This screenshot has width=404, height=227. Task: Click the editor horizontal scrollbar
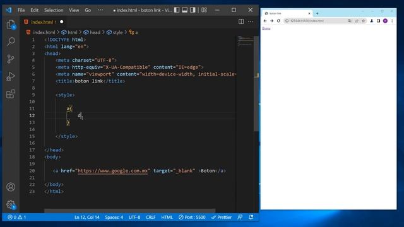coord(129,211)
